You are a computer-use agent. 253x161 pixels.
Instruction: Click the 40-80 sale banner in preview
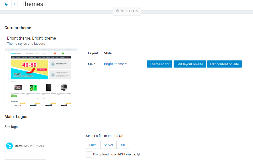[x=29, y=69]
